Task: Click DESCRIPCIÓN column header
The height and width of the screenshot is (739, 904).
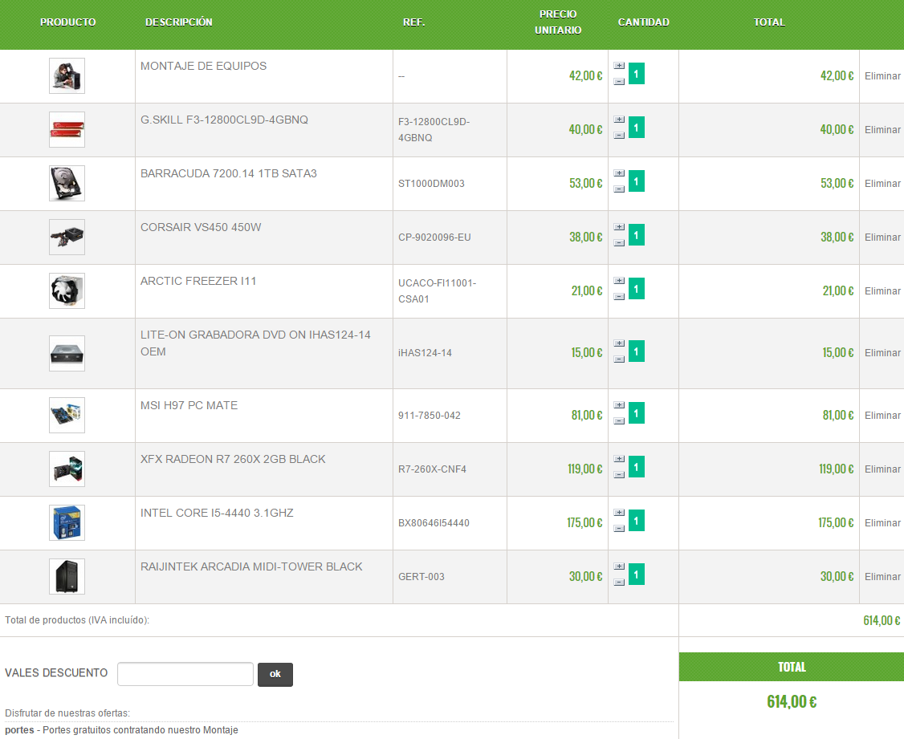Action: 179,22
